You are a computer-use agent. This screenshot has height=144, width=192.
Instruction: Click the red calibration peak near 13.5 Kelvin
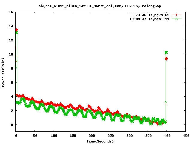16,30
